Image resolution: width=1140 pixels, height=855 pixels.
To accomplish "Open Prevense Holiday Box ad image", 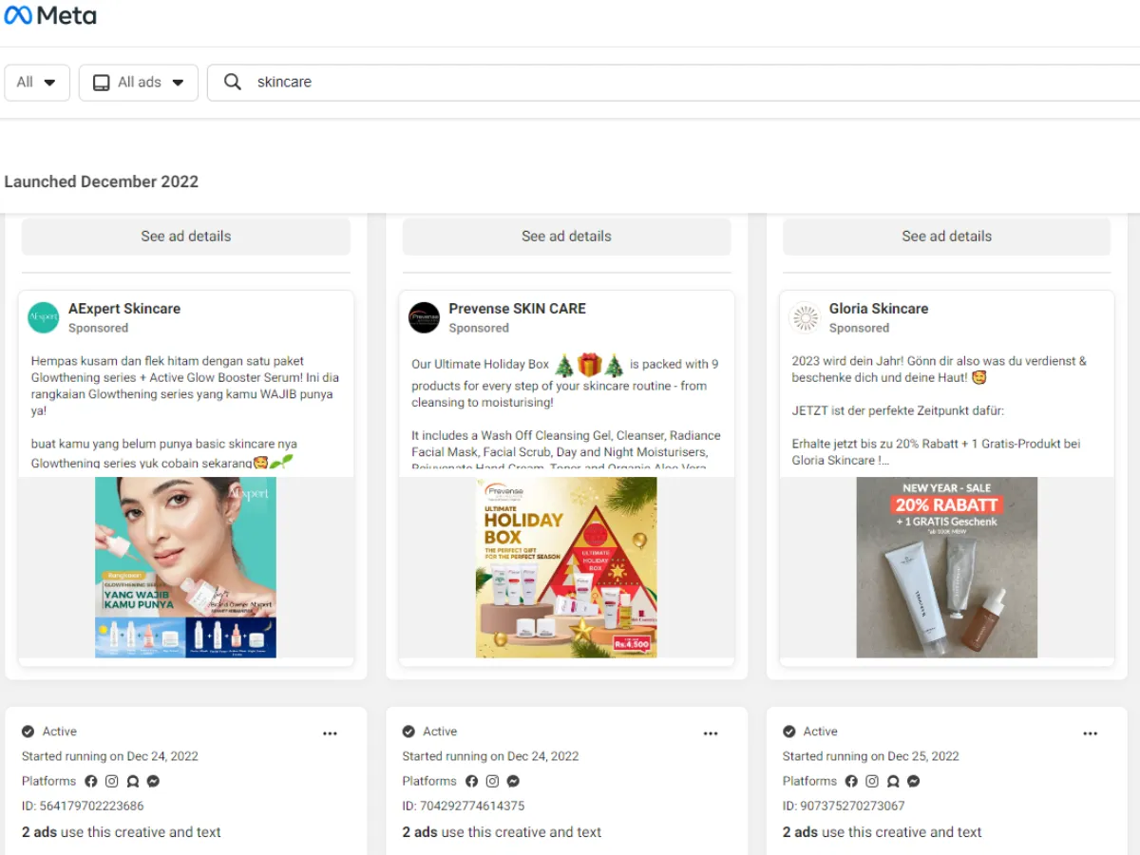I will 566,567.
